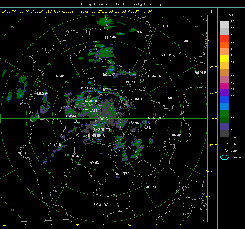Viewport: 245px width, 229px height.
Task: Click the BADAMI label
Action: (108, 90)
